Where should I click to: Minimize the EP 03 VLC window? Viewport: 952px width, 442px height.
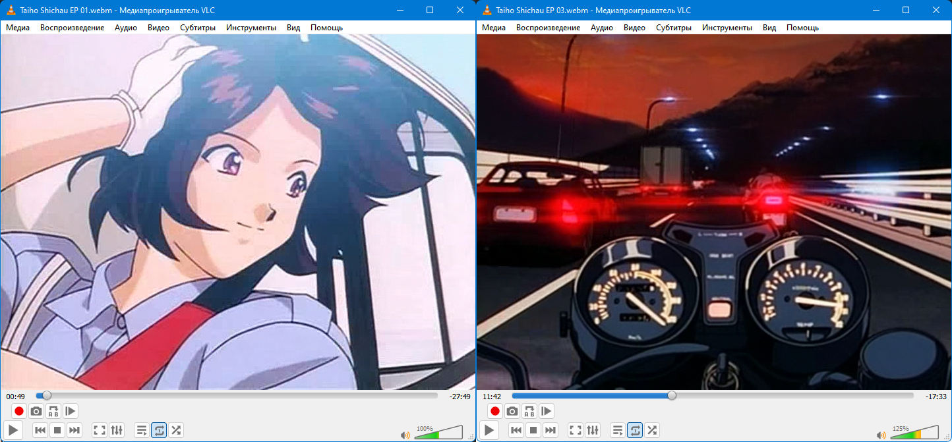pyautogui.click(x=876, y=10)
